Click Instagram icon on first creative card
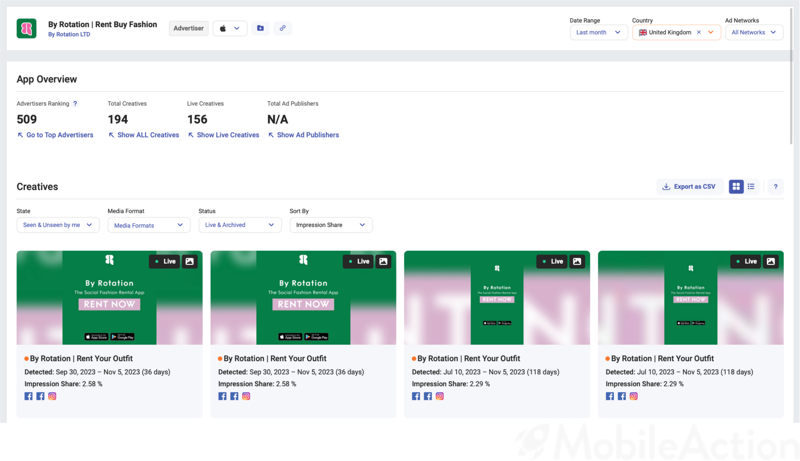This screenshot has height=461, width=800. coord(52,396)
